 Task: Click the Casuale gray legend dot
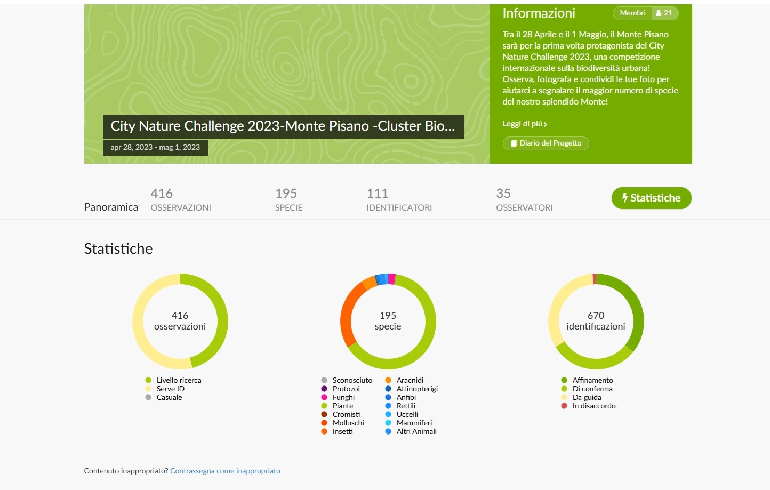pyautogui.click(x=148, y=397)
